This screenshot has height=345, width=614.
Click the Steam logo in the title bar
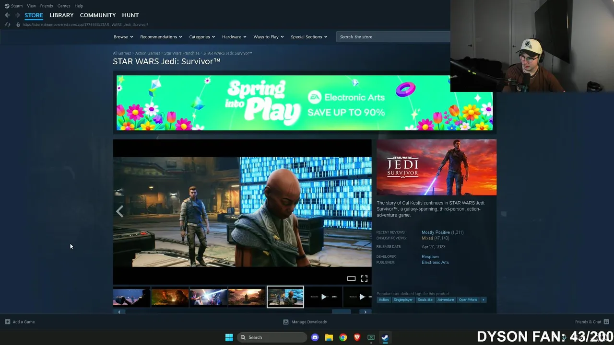click(x=7, y=6)
